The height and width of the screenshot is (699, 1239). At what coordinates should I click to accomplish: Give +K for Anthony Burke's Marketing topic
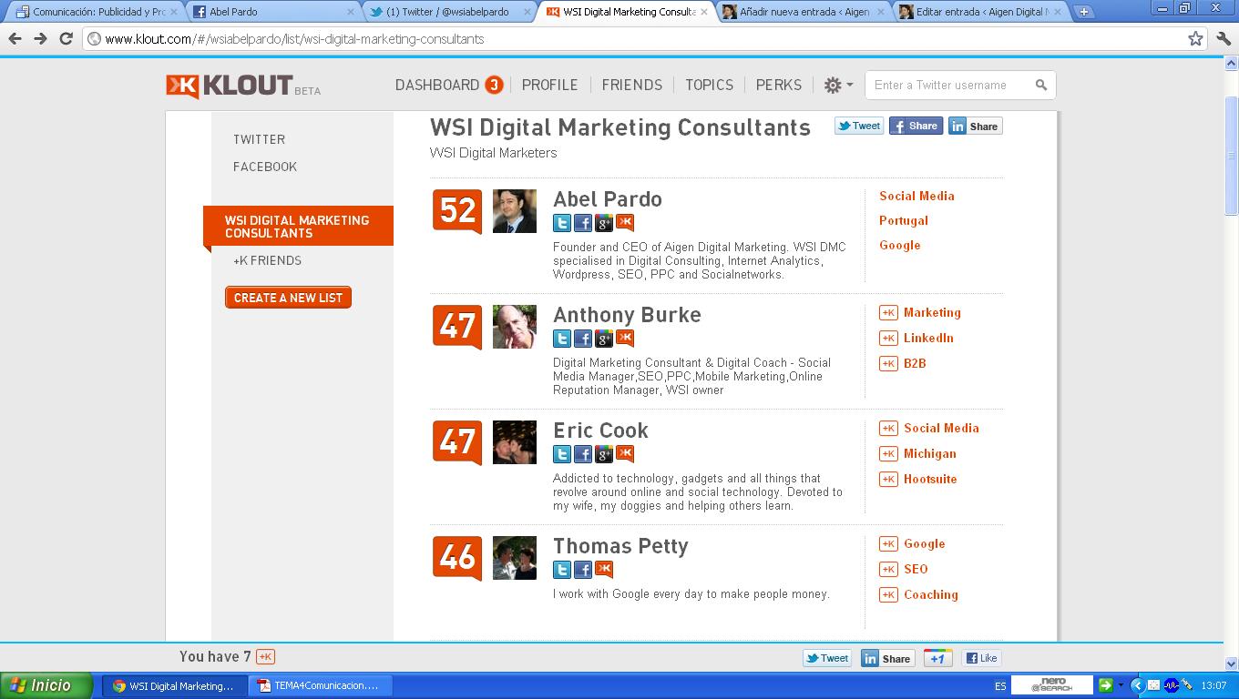[x=888, y=312]
